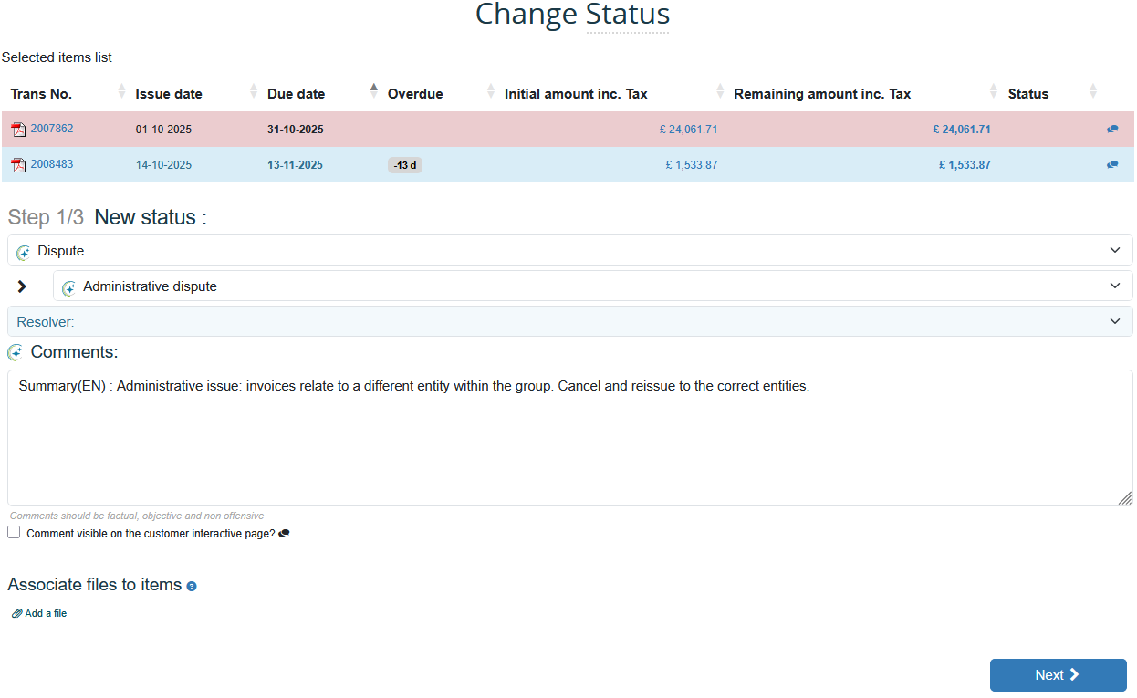
Task: Expand the Resolver dropdown
Action: [569, 321]
